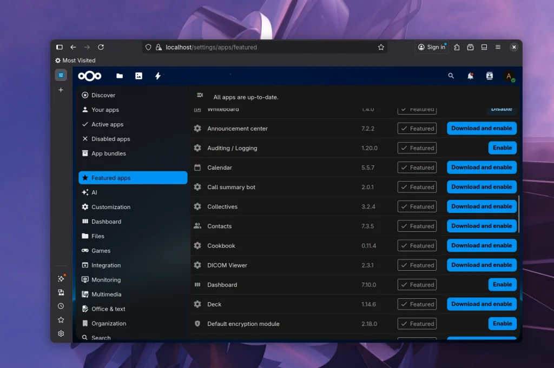Screen dimensions: 554x368
Task: Open Multimedia category
Action: click(x=133, y=295)
